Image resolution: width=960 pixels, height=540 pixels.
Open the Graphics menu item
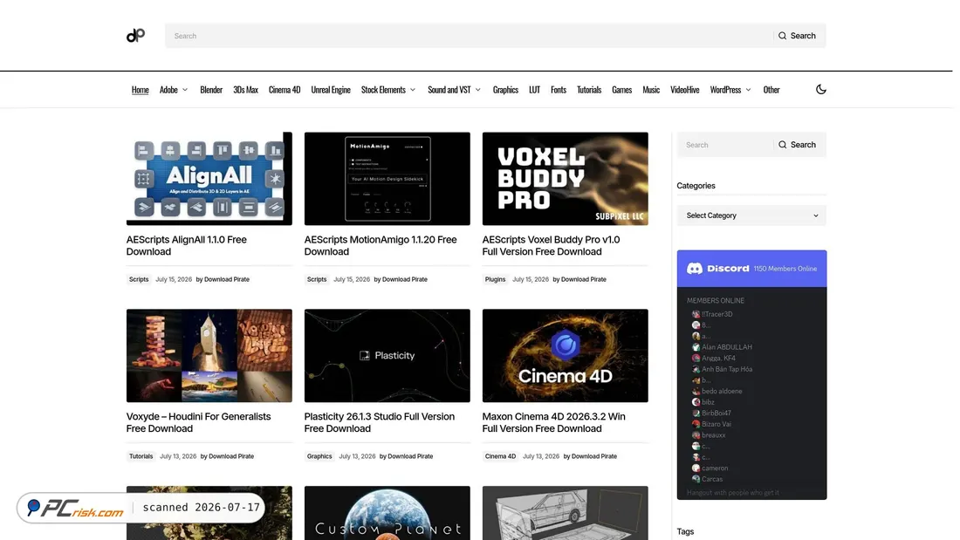pyautogui.click(x=505, y=90)
